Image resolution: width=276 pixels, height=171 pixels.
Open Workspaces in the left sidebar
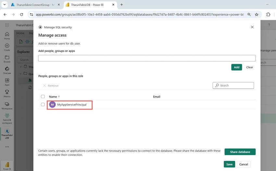click(7, 106)
